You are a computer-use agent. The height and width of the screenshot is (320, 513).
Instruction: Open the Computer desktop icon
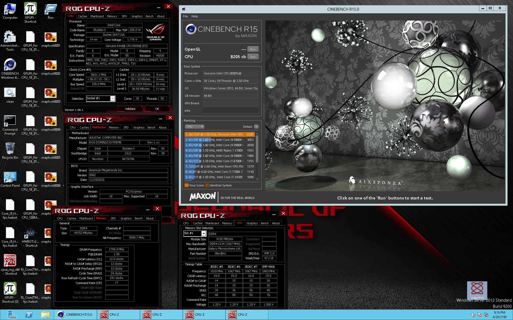[10, 11]
